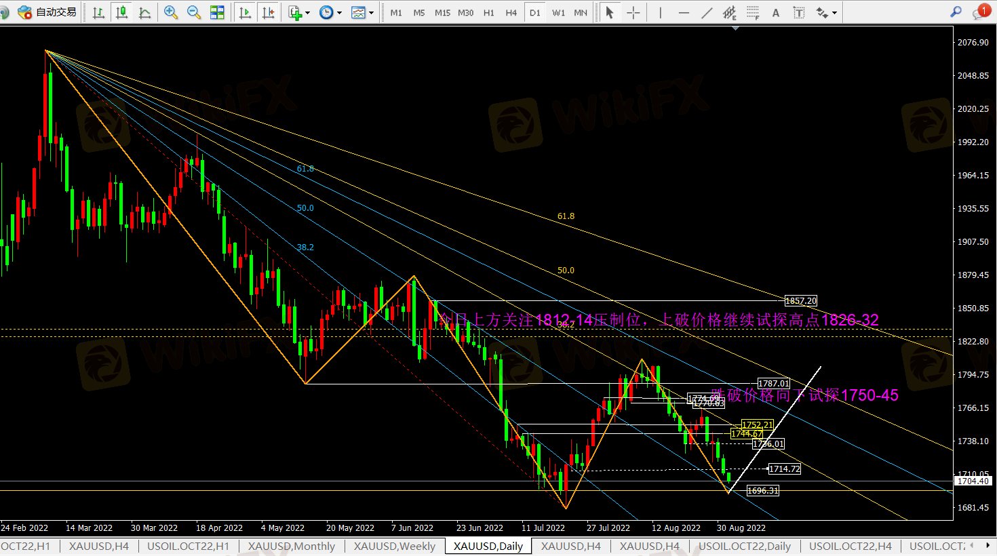
Task: Draw a trendline with the trendline tool
Action: [x=707, y=12]
